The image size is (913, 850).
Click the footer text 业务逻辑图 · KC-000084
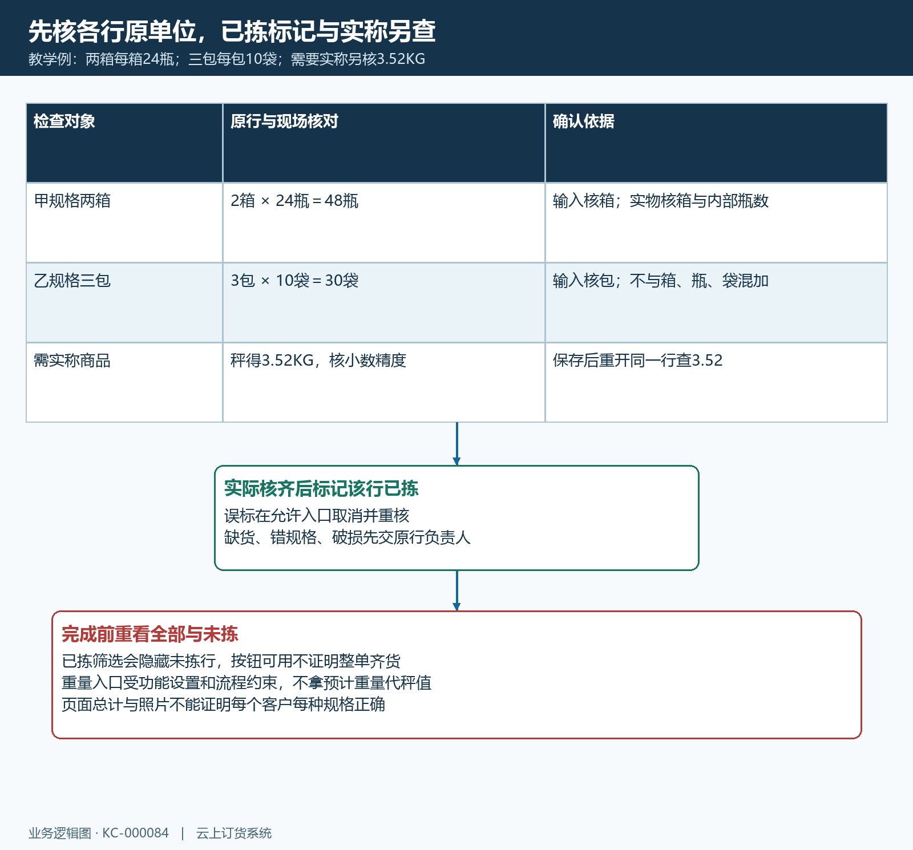[99, 833]
